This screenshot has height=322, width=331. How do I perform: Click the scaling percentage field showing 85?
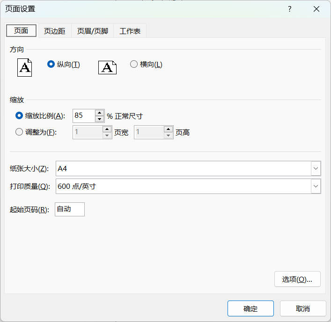pyautogui.click(x=84, y=116)
